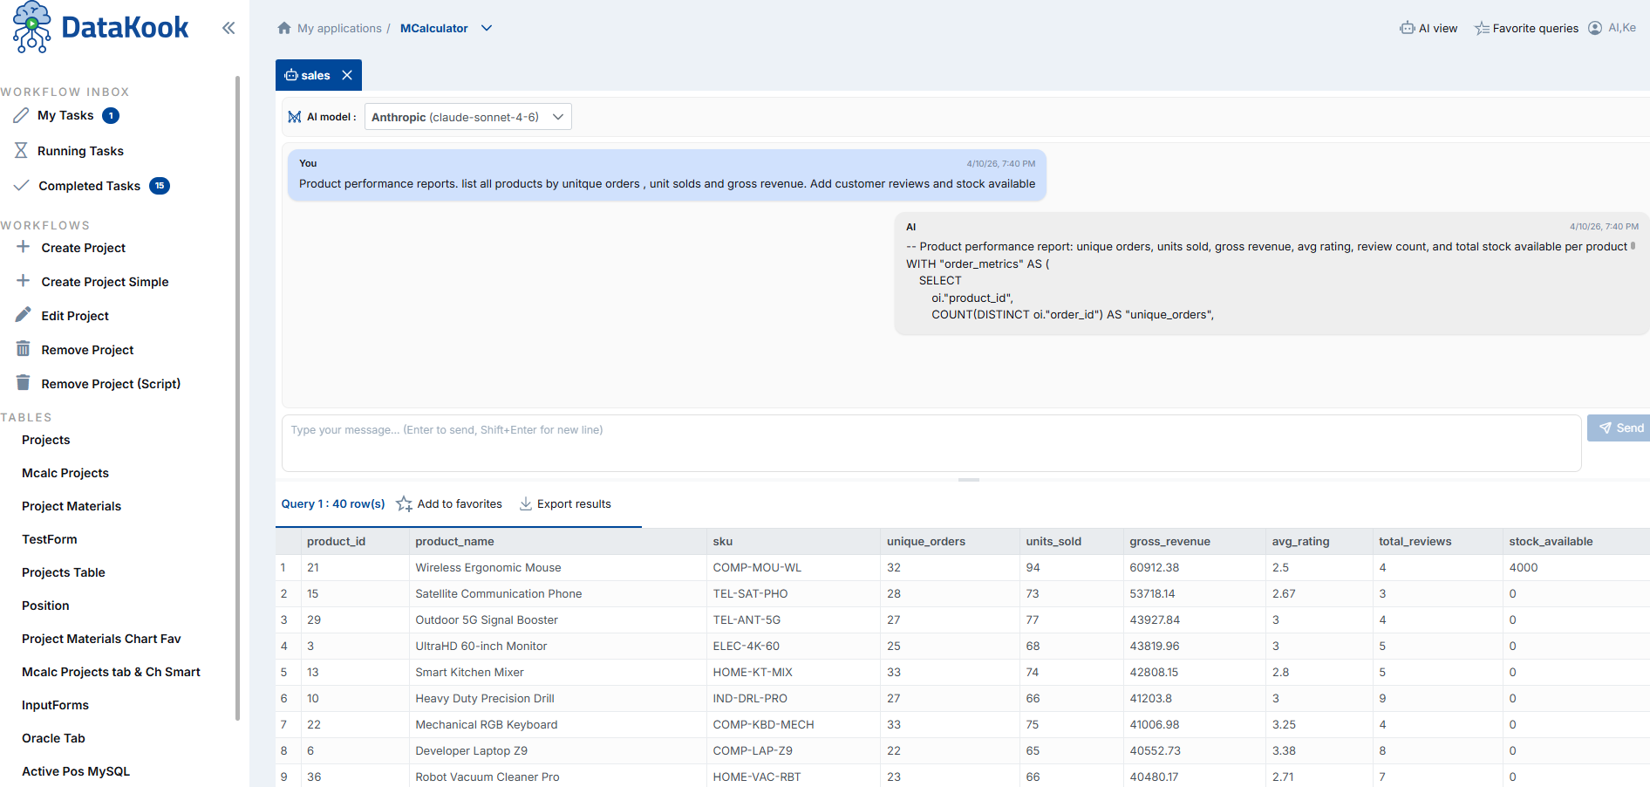Select the My Tasks pencil icon

tap(21, 114)
